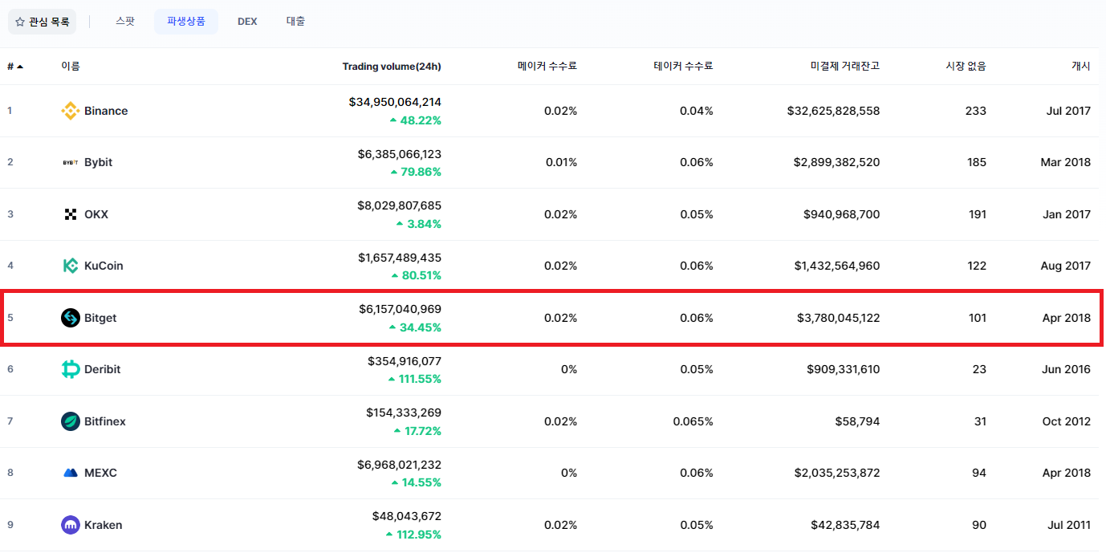Click Bitfinex launch date Oct 2012
Screen dimensions: 1106x553
tap(1067, 421)
